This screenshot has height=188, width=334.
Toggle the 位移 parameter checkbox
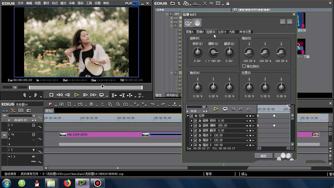pyautogui.click(x=191, y=116)
